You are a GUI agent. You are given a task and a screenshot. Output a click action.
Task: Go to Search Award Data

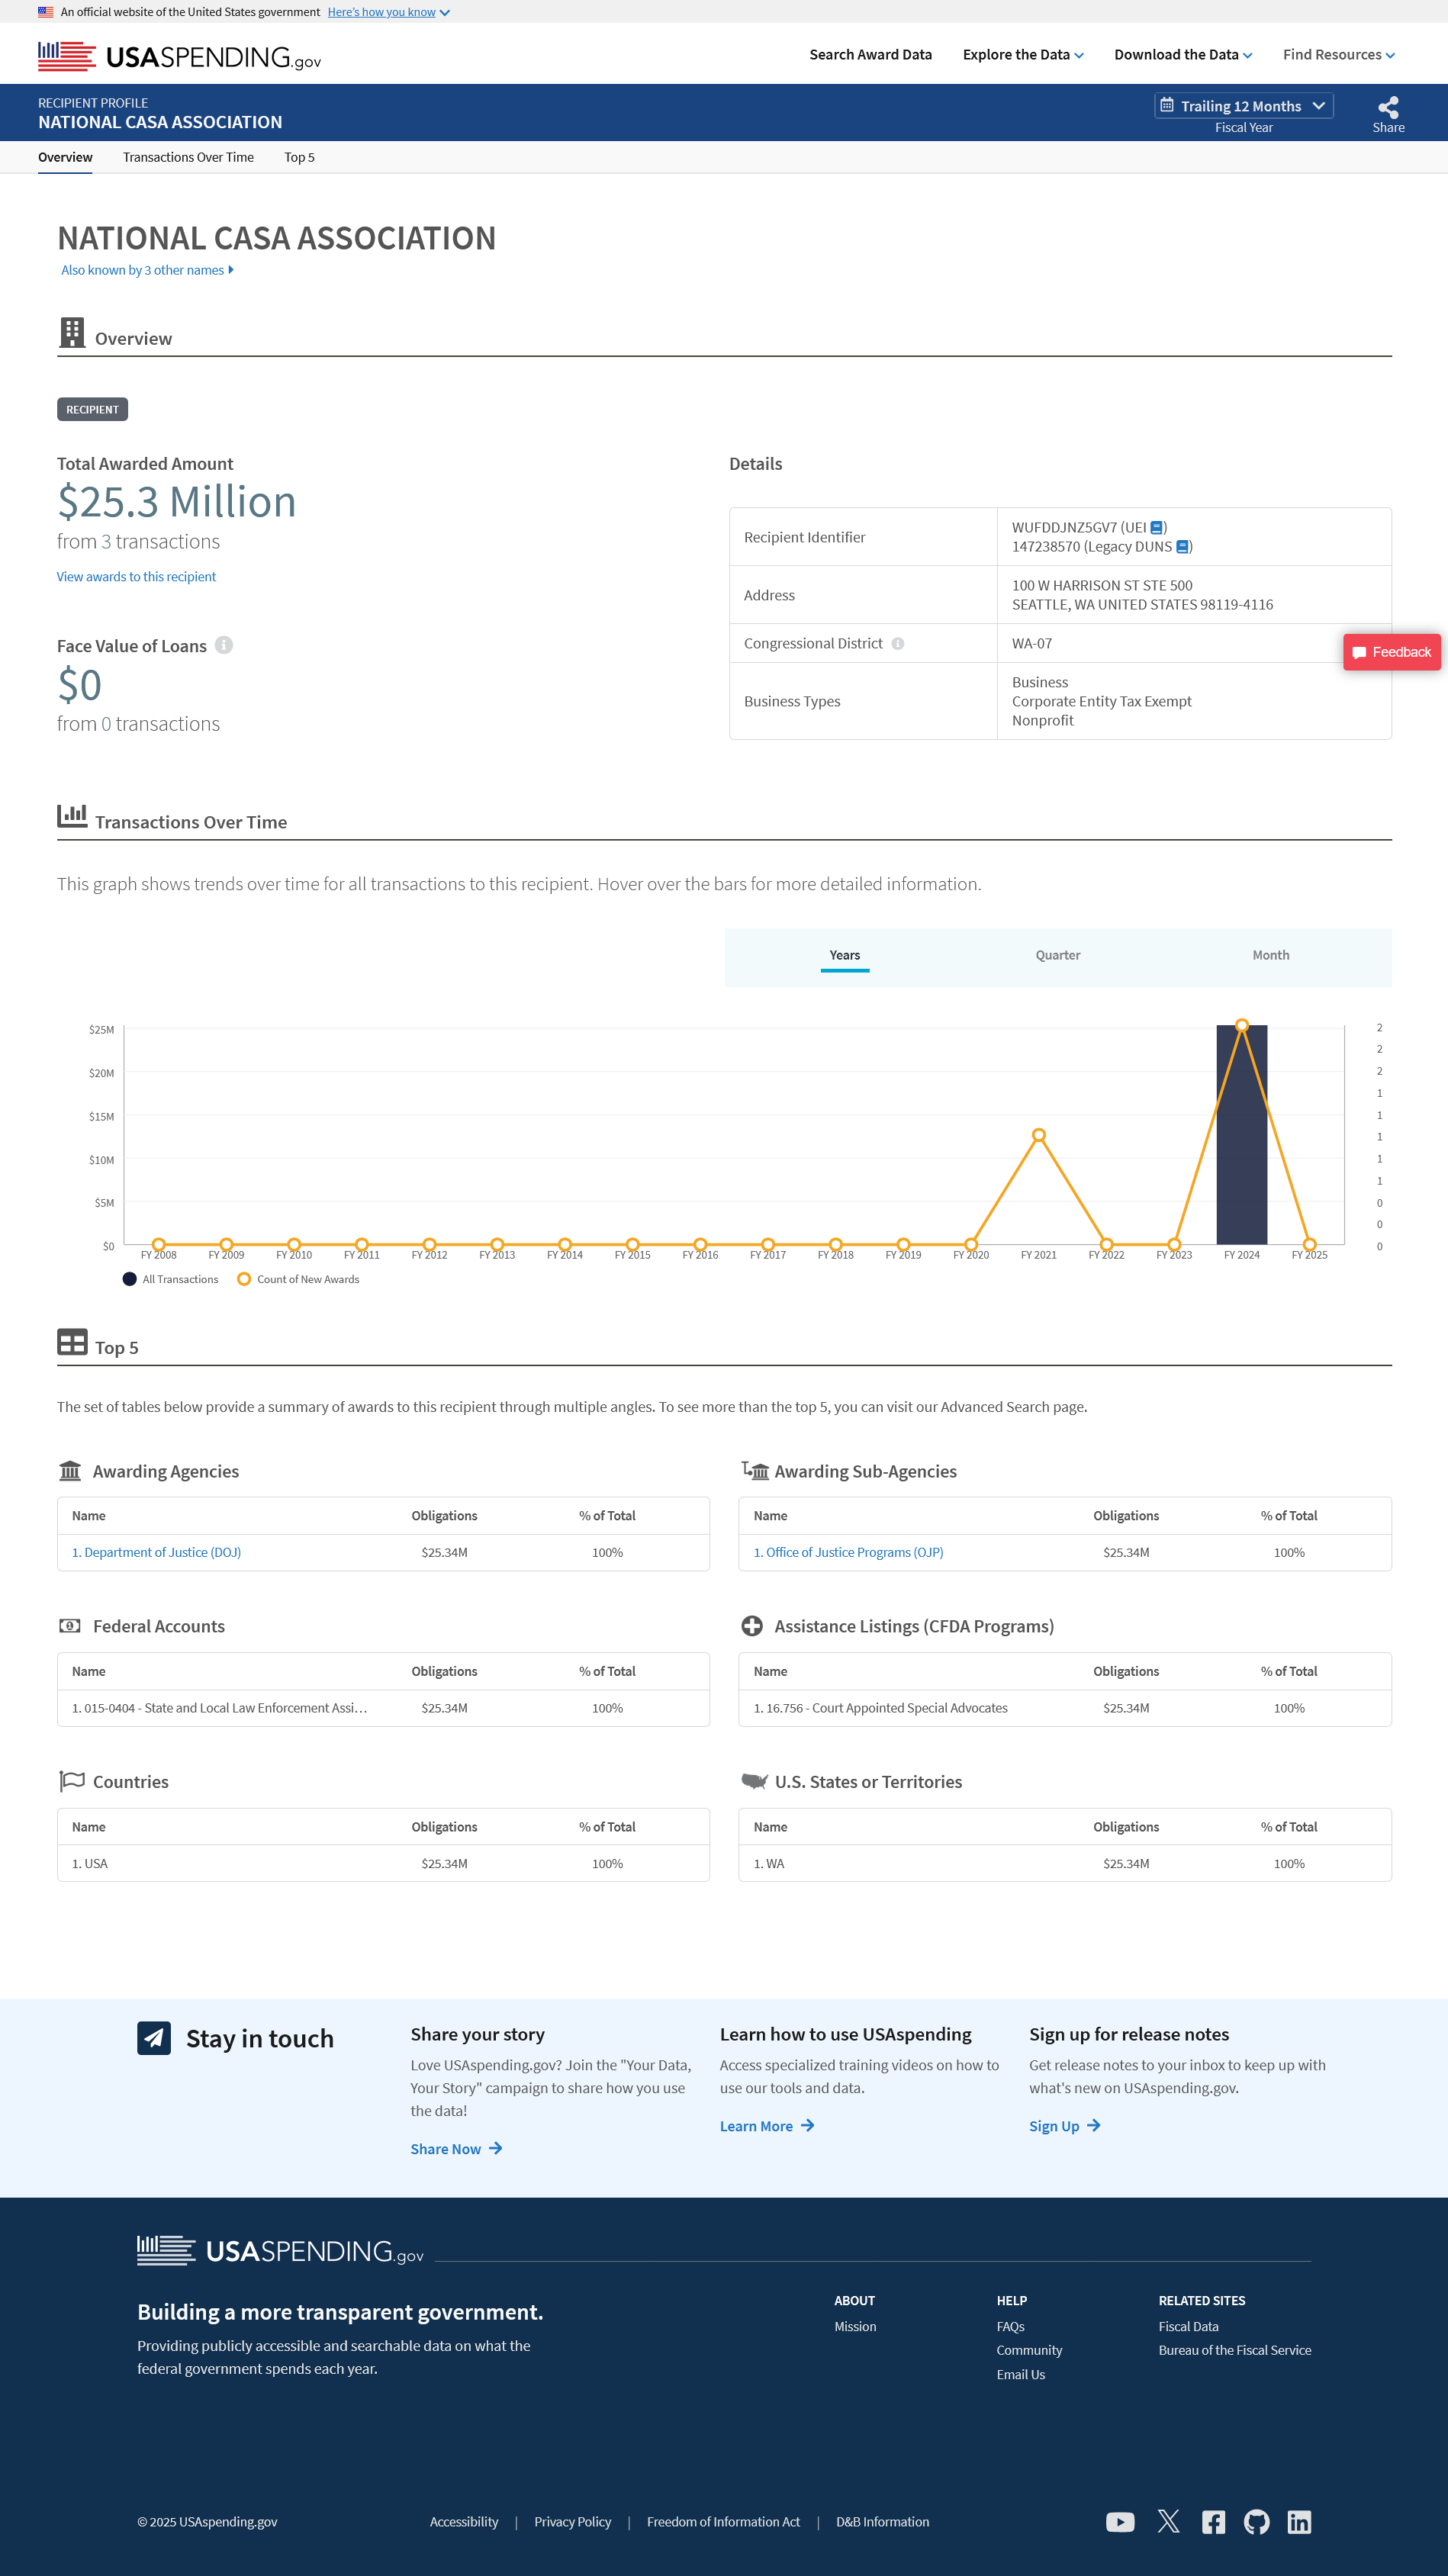pyautogui.click(x=870, y=55)
